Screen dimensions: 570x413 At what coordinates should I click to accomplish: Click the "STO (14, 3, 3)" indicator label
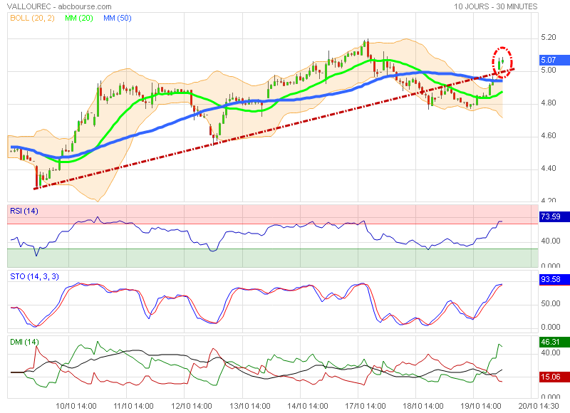34,276
